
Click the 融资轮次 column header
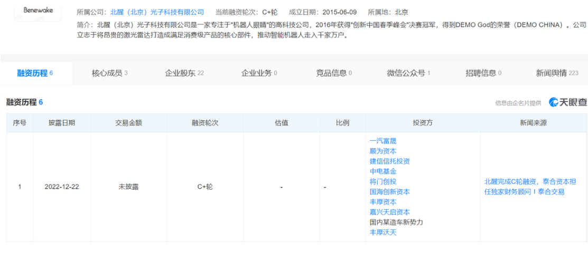[x=205, y=123]
